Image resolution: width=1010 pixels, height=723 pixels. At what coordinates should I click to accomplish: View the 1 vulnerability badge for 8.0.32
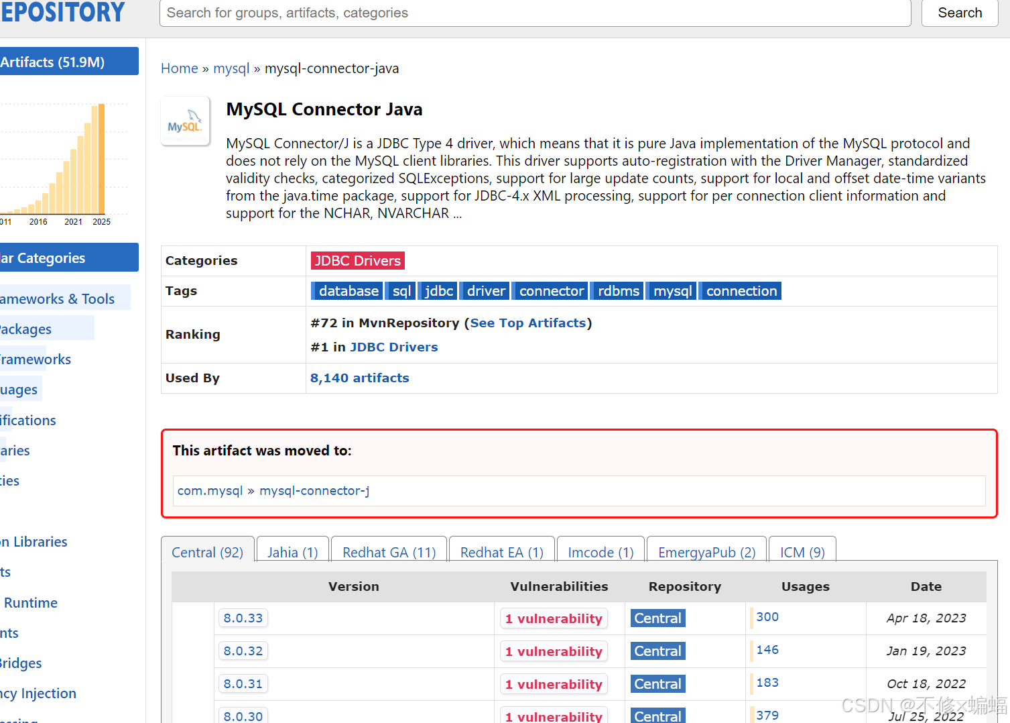coord(554,651)
